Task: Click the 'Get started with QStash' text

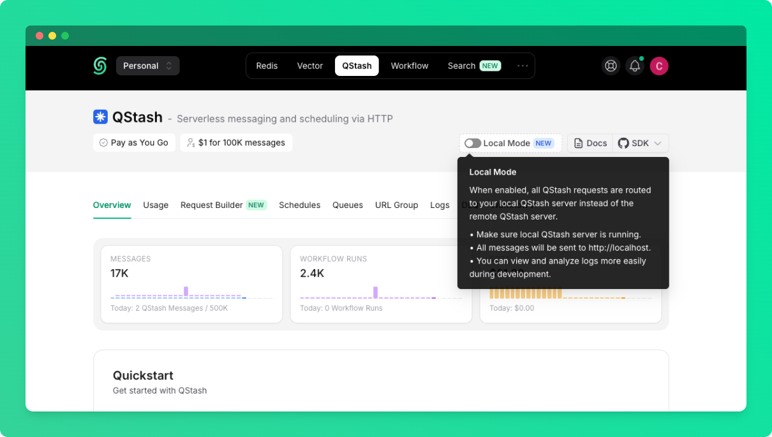Action: coord(160,390)
